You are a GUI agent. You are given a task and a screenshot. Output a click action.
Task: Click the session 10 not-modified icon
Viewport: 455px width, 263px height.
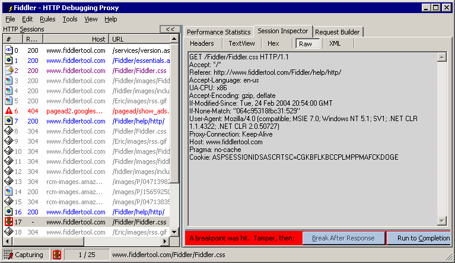[x=9, y=151]
